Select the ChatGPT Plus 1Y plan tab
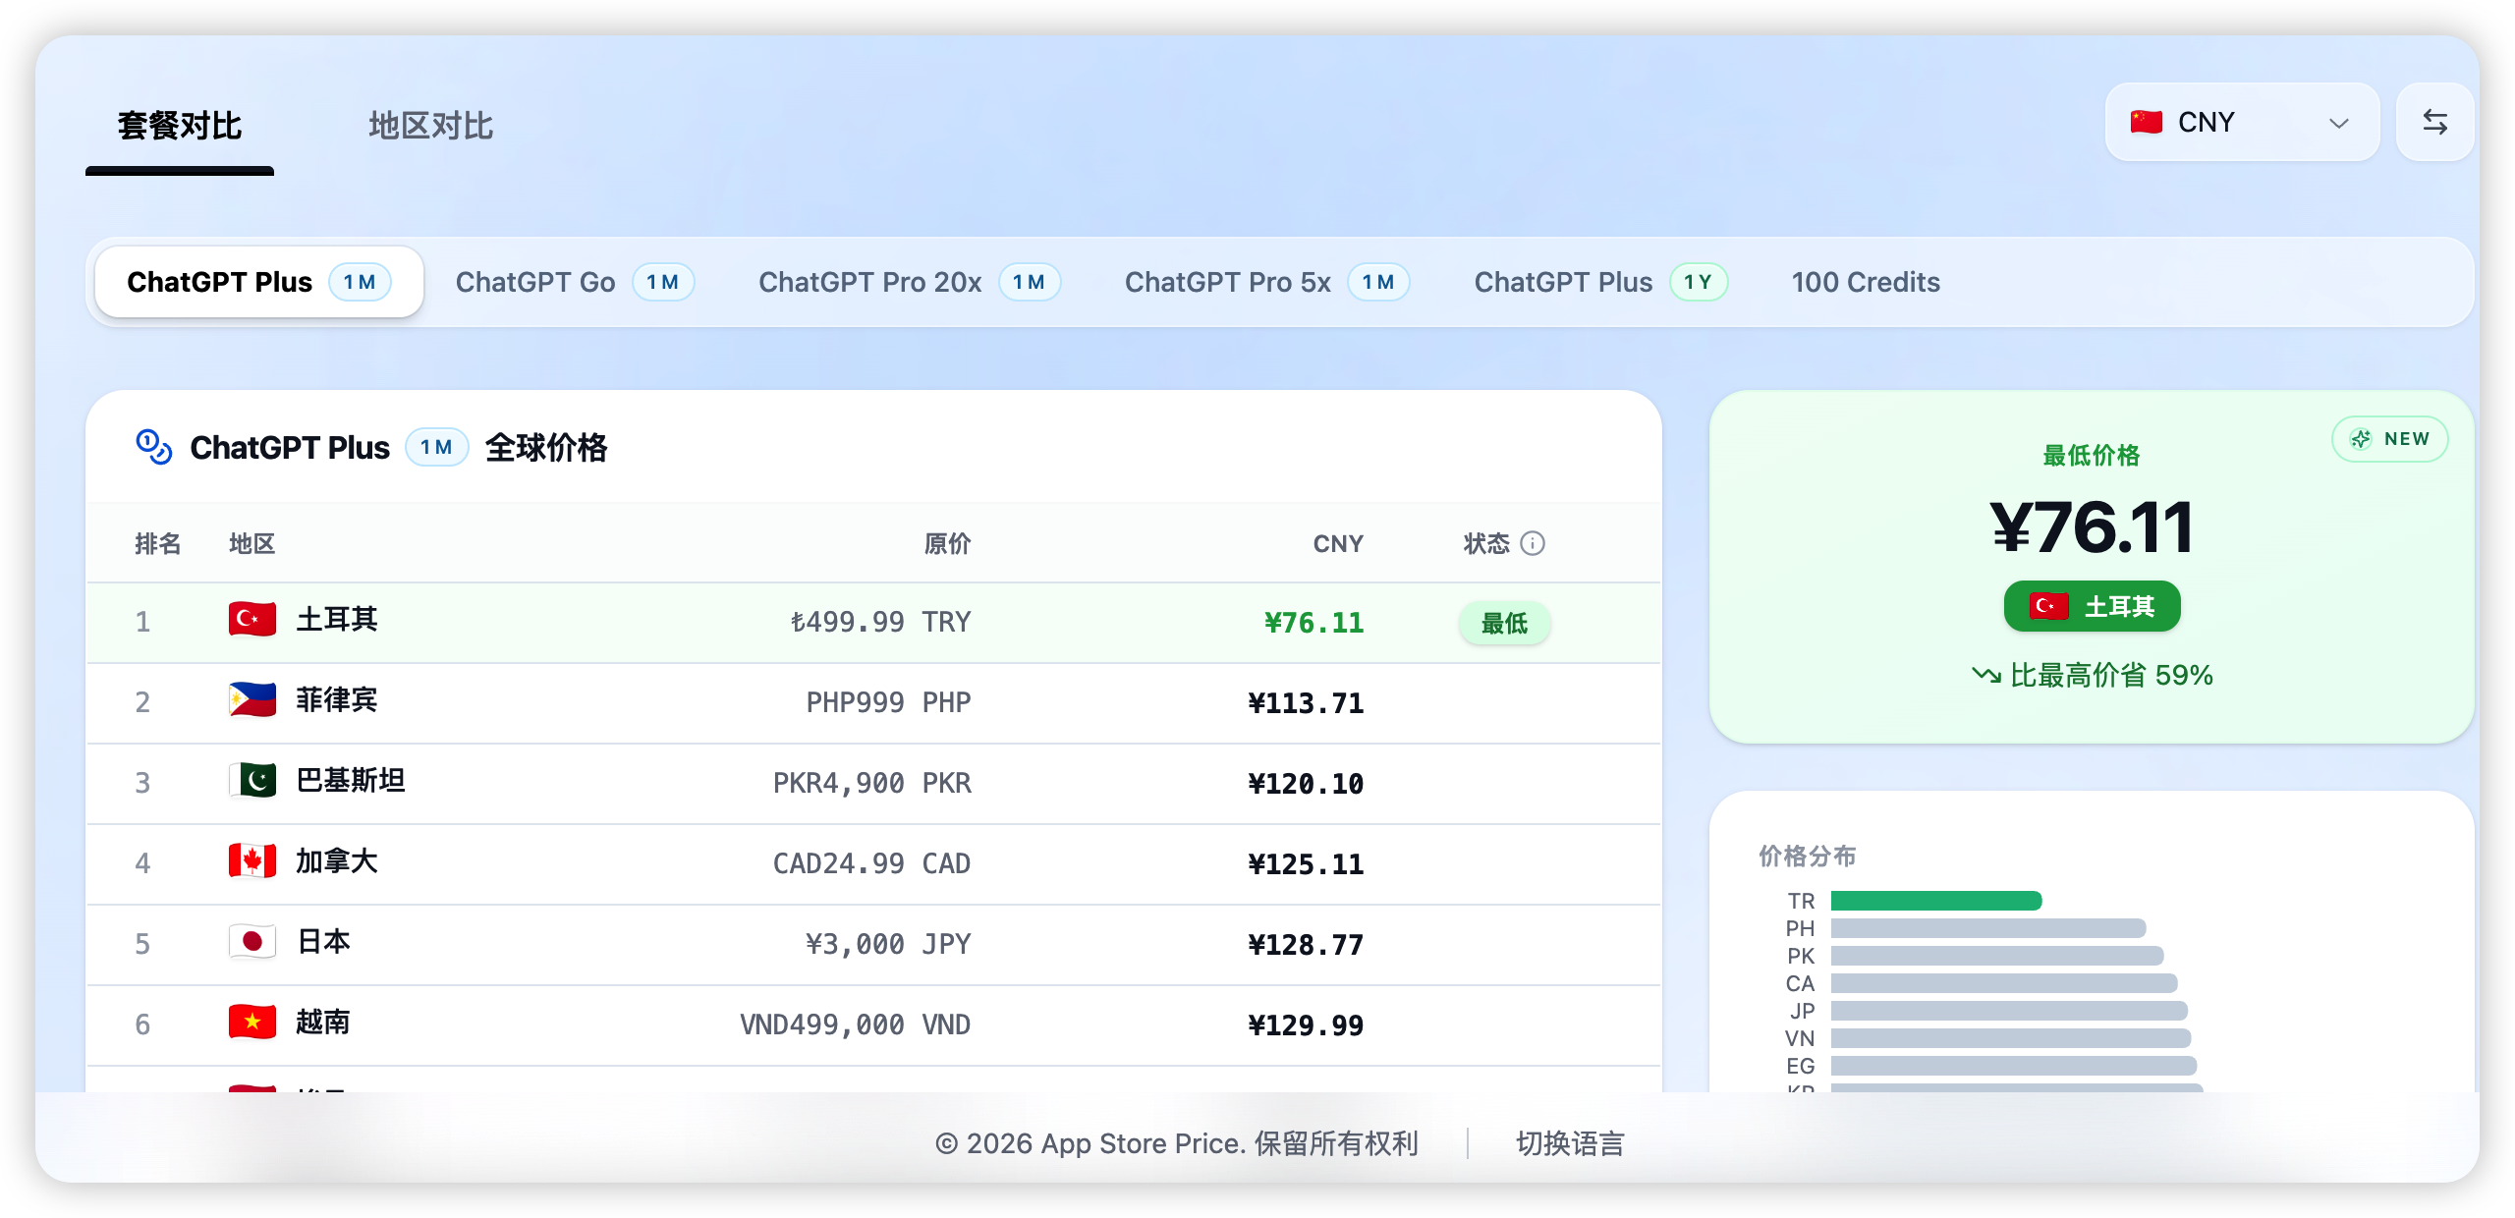2515x1218 pixels. [1600, 282]
